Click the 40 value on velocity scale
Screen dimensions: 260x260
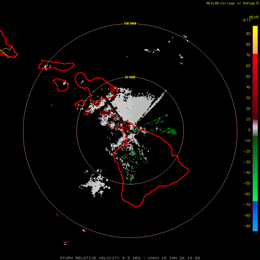pyautogui.click(x=248, y=87)
